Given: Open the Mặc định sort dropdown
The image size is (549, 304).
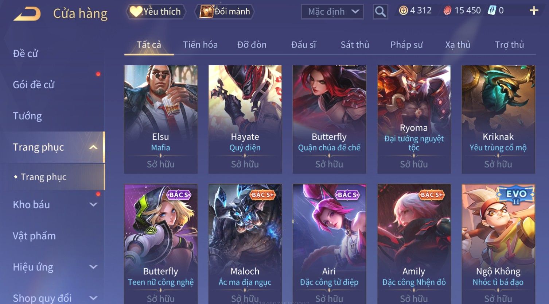Looking at the screenshot, I should click(332, 12).
